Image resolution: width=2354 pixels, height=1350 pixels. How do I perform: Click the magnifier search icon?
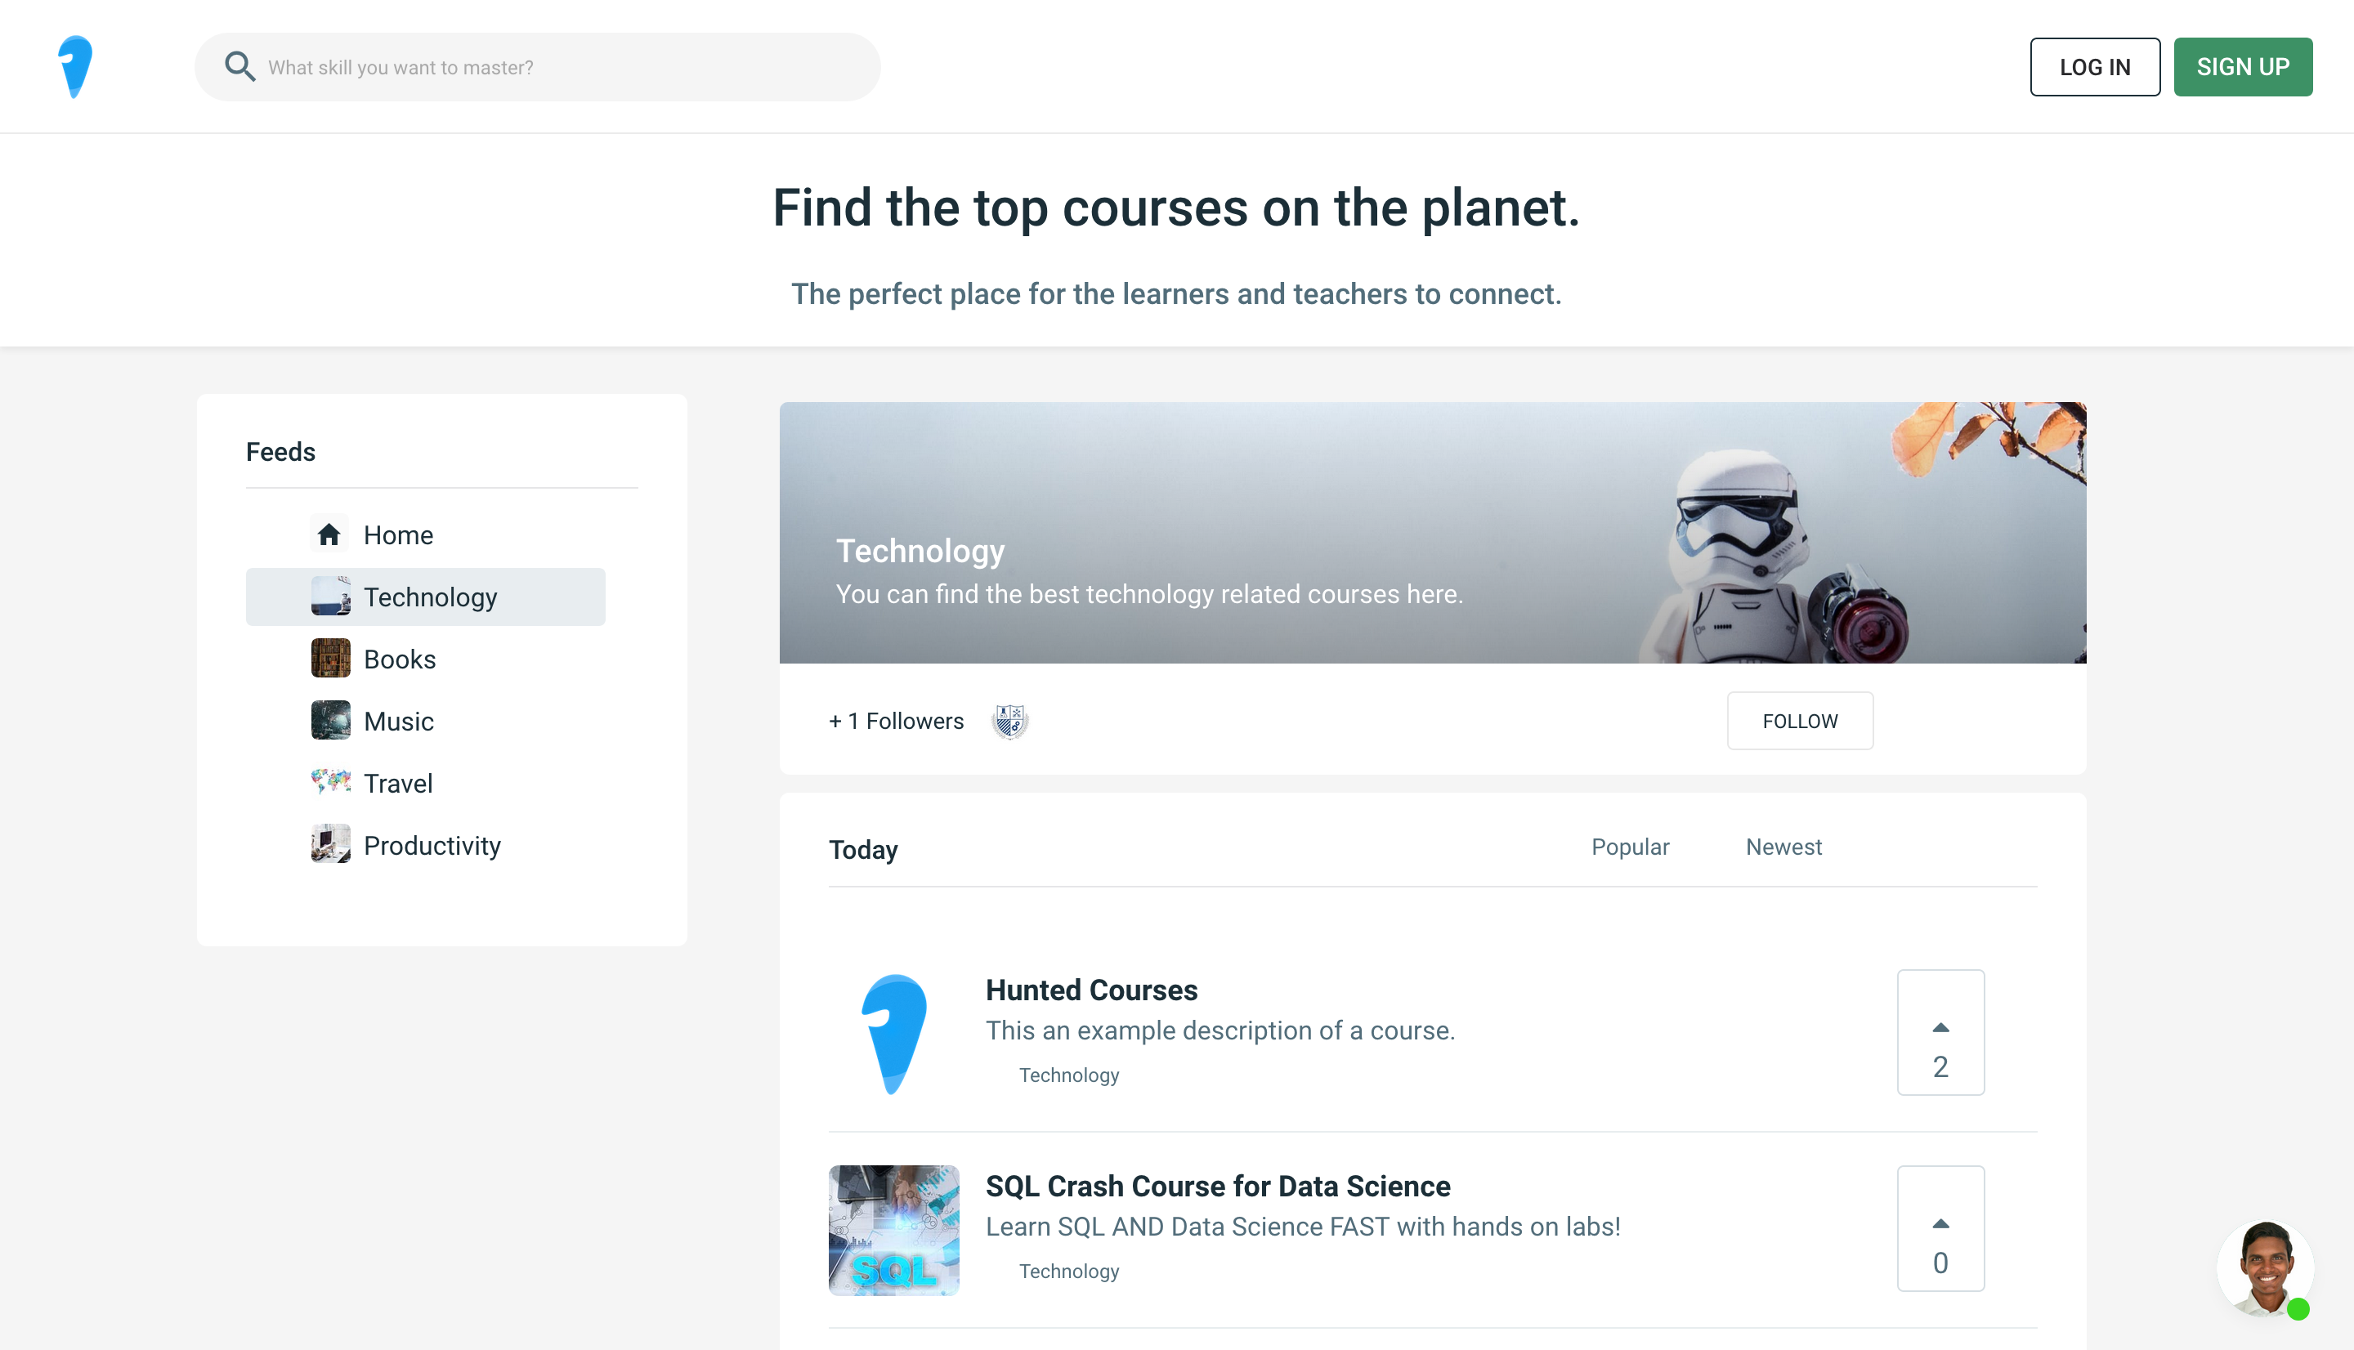(x=239, y=67)
